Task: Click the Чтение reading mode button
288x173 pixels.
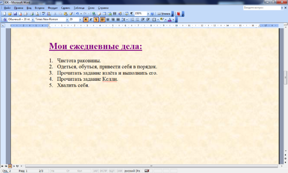Action: [163, 13]
